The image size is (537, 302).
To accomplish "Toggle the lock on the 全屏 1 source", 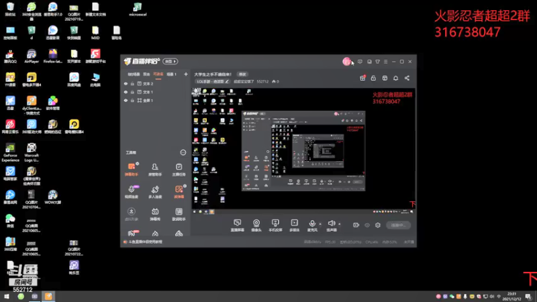I will 132,100.
